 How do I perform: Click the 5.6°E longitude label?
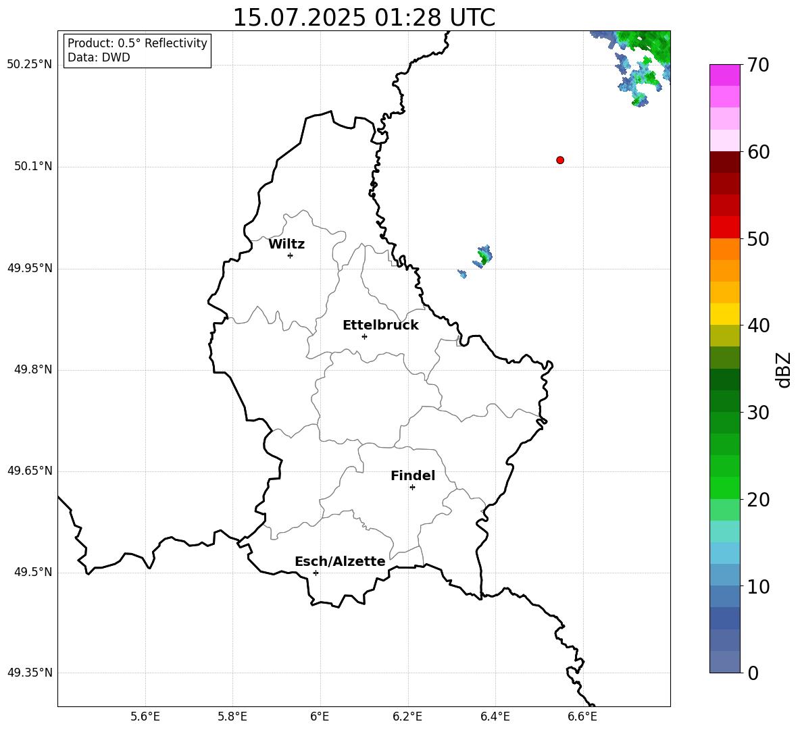(x=145, y=716)
